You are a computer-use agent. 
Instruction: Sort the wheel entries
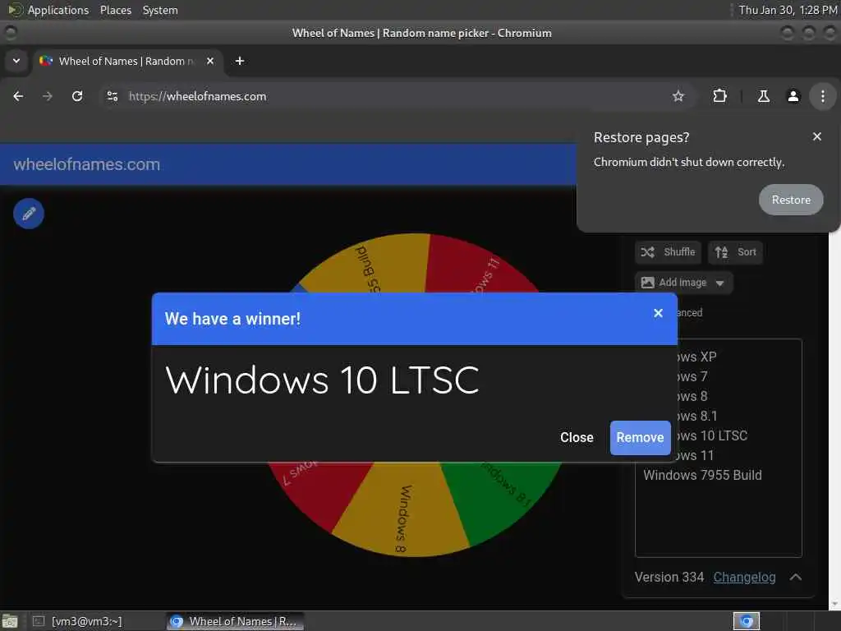[x=735, y=252]
